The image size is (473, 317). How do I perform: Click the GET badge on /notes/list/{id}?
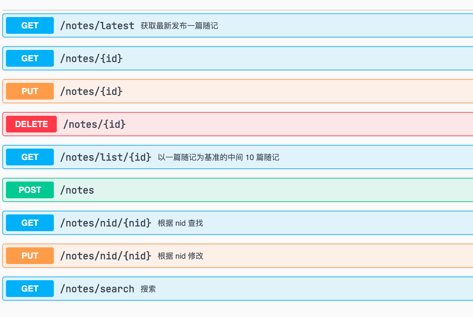click(29, 157)
